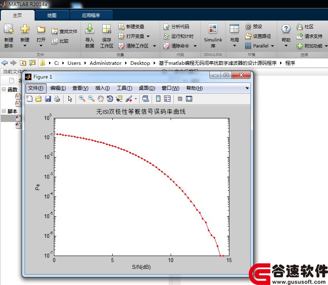Image resolution: width=328 pixels, height=285 pixels.
Task: Click New Figure icon in Figure 1 toolbar
Action: point(29,99)
